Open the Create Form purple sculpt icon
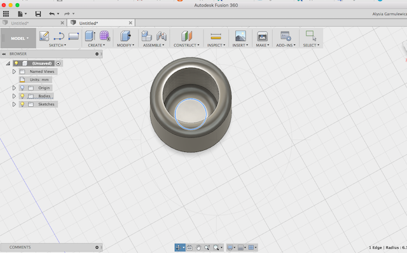This screenshot has width=407, height=253. click(x=104, y=36)
